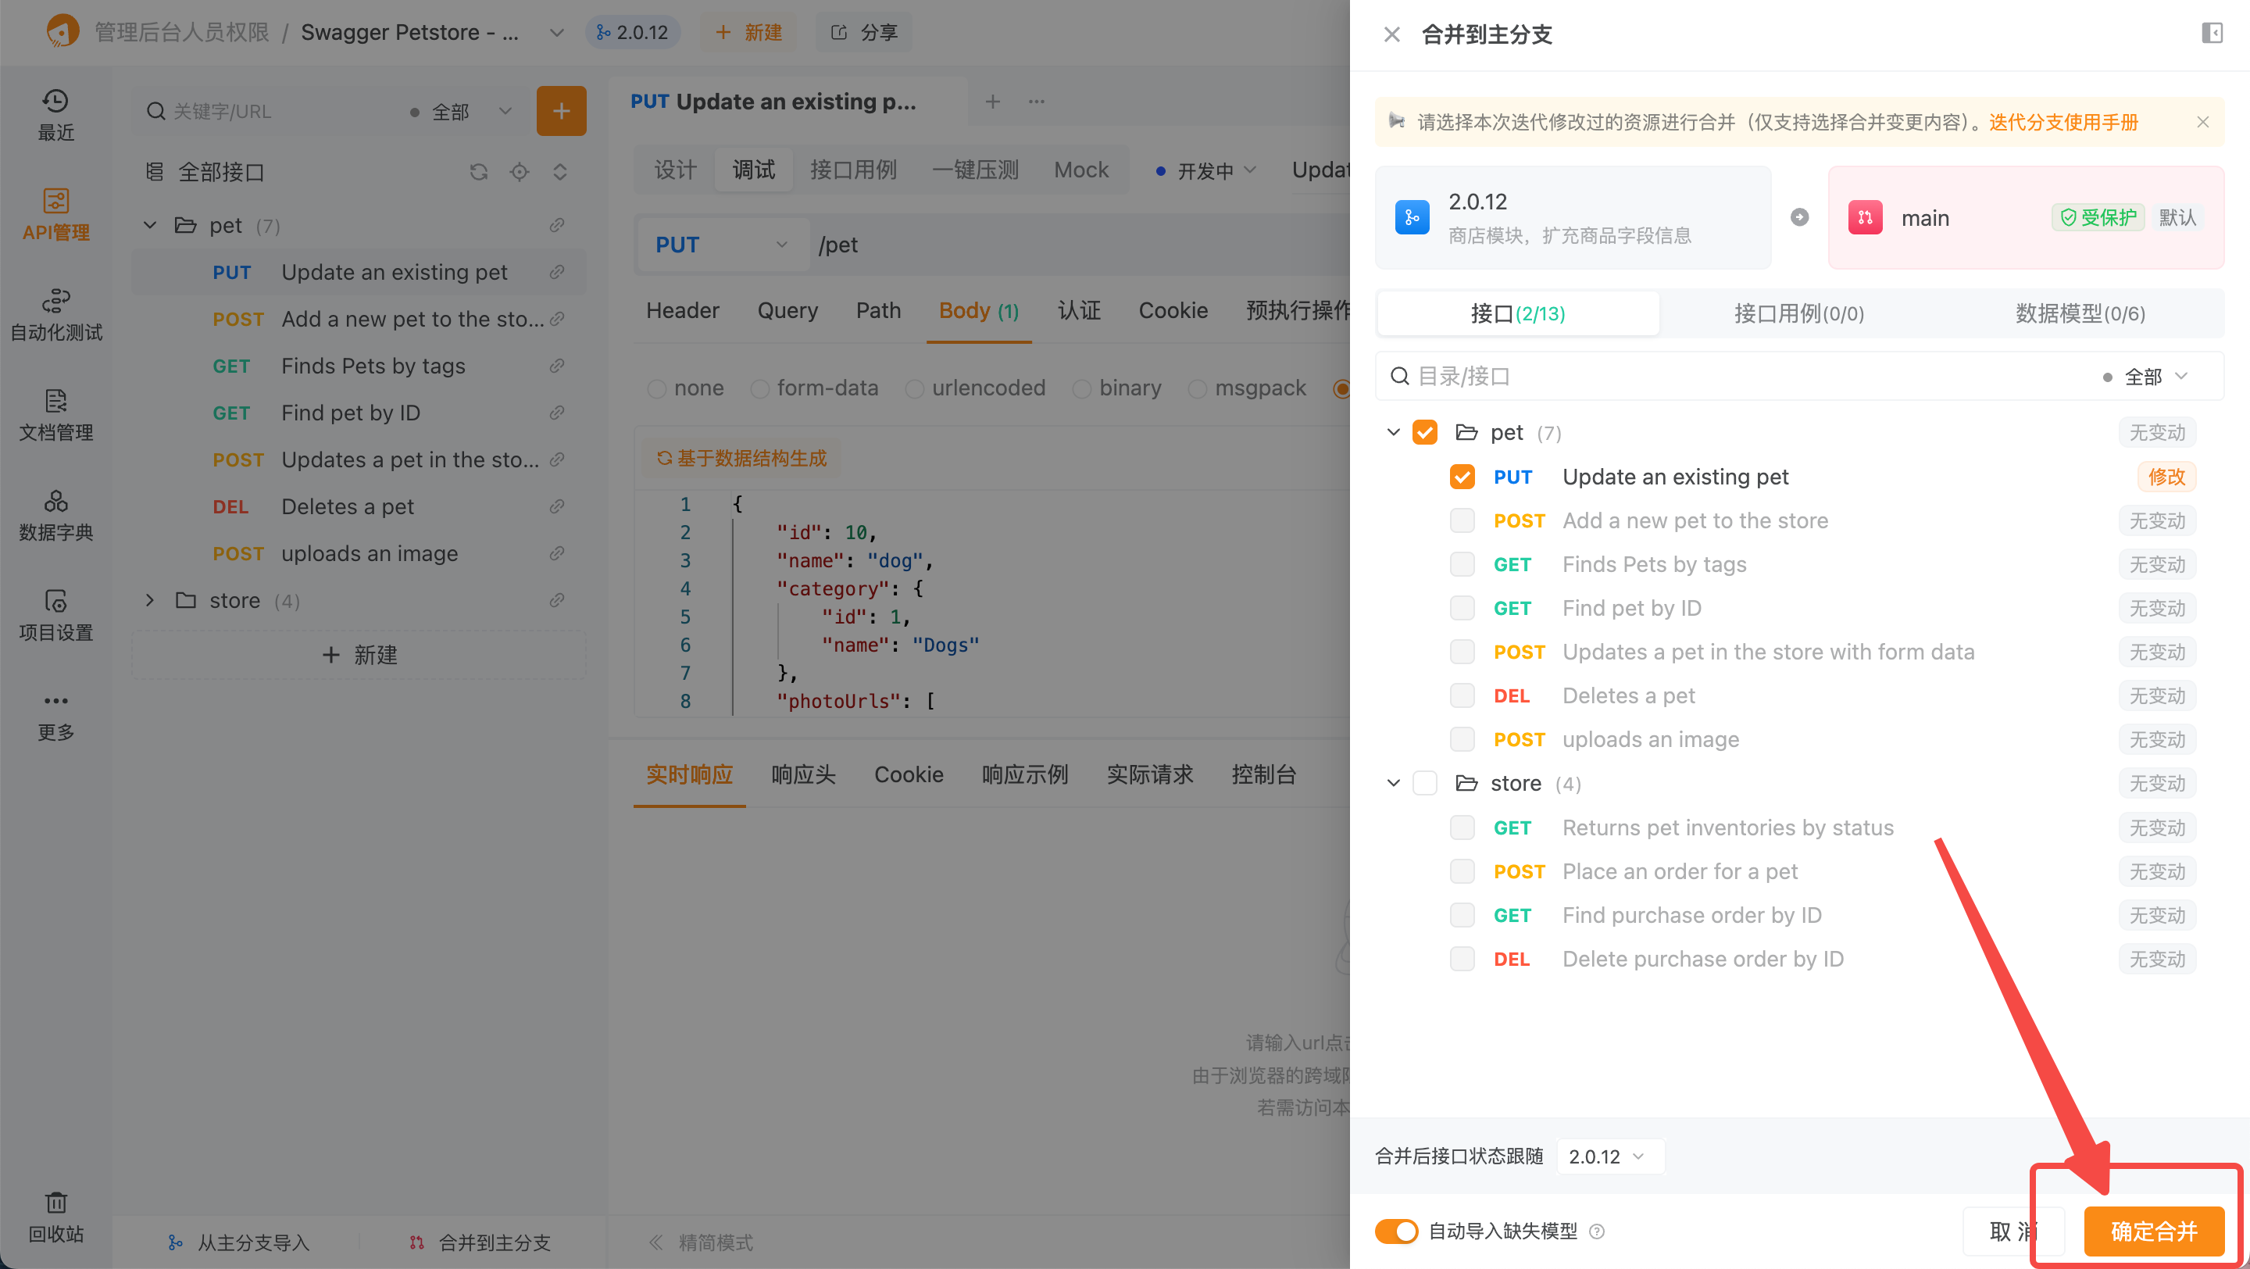The width and height of the screenshot is (2250, 1269).
Task: Check the store folder checkbox
Action: coord(1424,784)
